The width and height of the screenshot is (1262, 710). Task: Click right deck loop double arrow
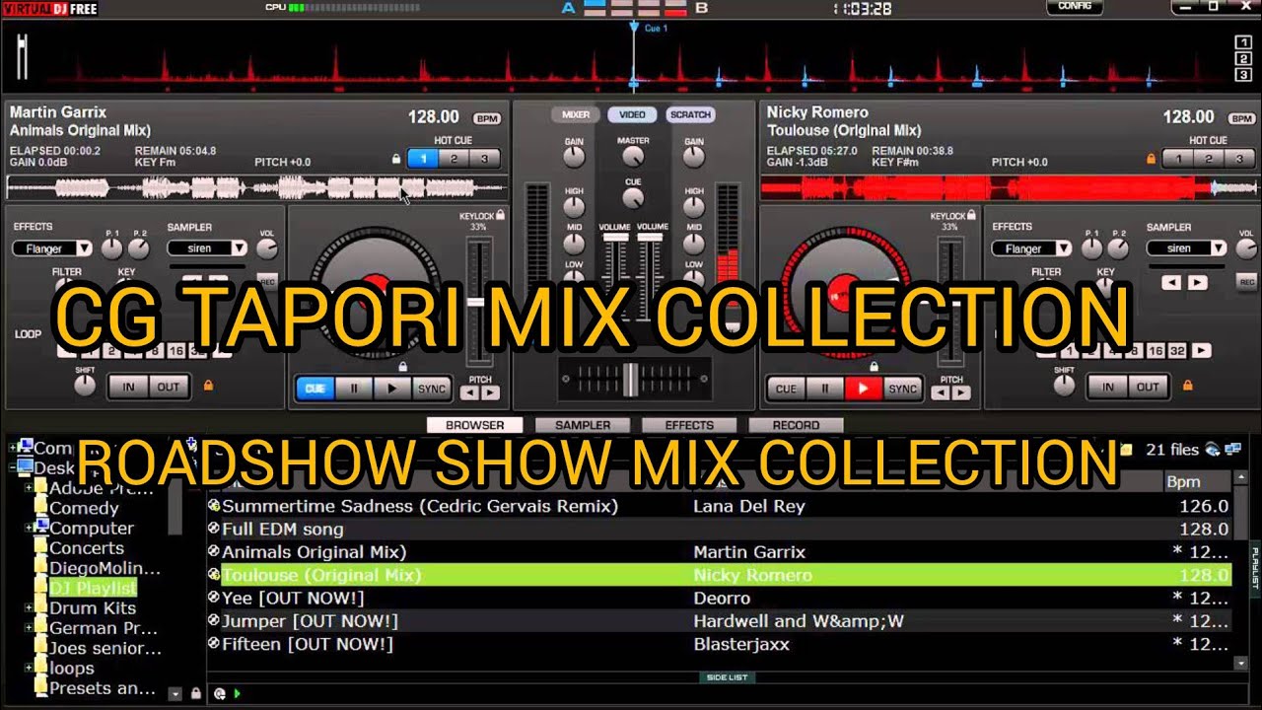pos(1203,350)
